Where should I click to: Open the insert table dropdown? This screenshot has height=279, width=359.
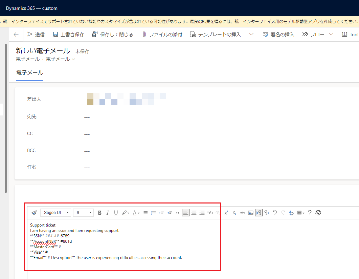[300, 213]
